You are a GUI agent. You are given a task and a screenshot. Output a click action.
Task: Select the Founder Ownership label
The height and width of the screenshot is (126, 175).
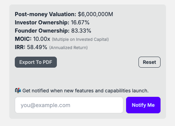(x=42, y=31)
